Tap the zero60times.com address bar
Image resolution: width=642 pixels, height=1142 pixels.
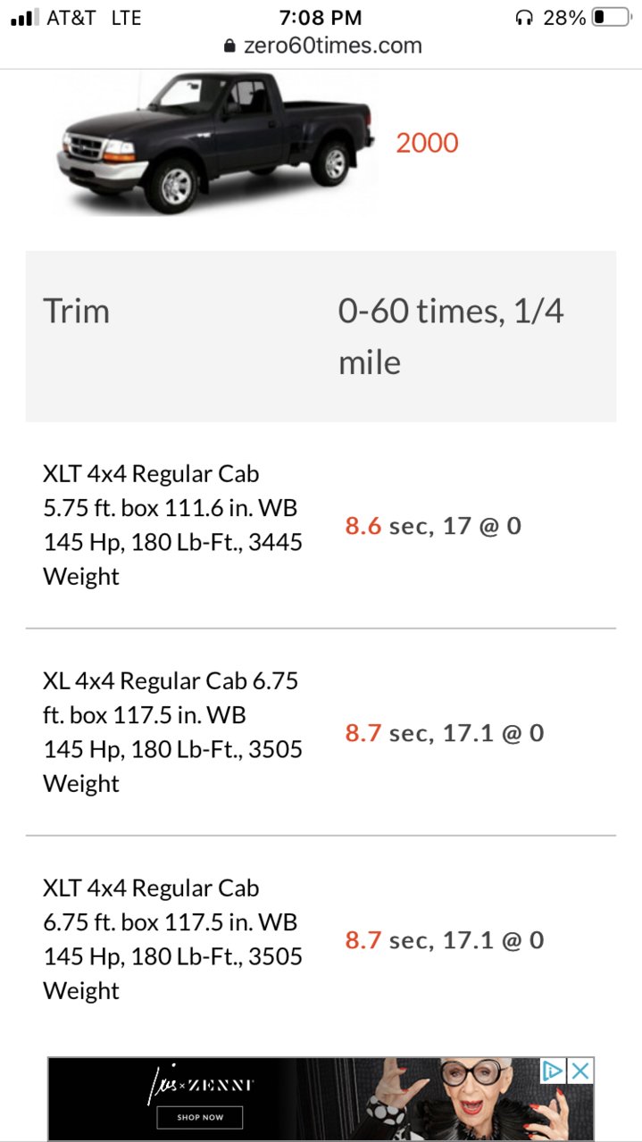[x=321, y=46]
